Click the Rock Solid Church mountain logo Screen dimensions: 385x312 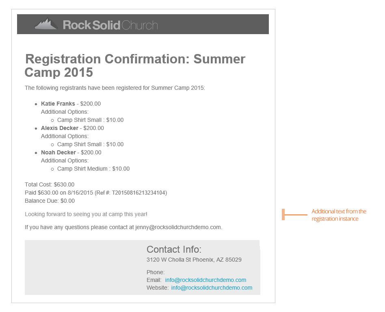pos(46,24)
